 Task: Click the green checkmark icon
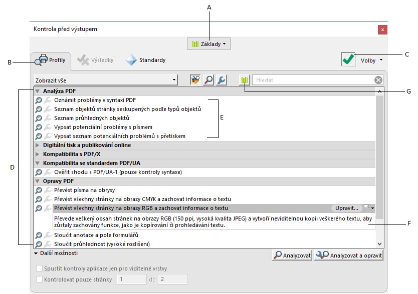pos(348,59)
